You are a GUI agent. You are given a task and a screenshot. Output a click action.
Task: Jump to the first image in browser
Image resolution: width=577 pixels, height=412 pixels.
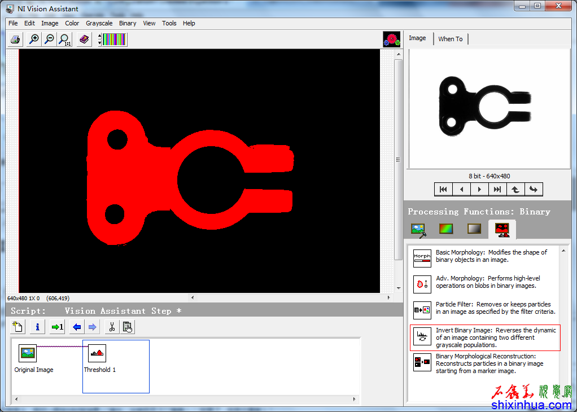click(x=443, y=189)
